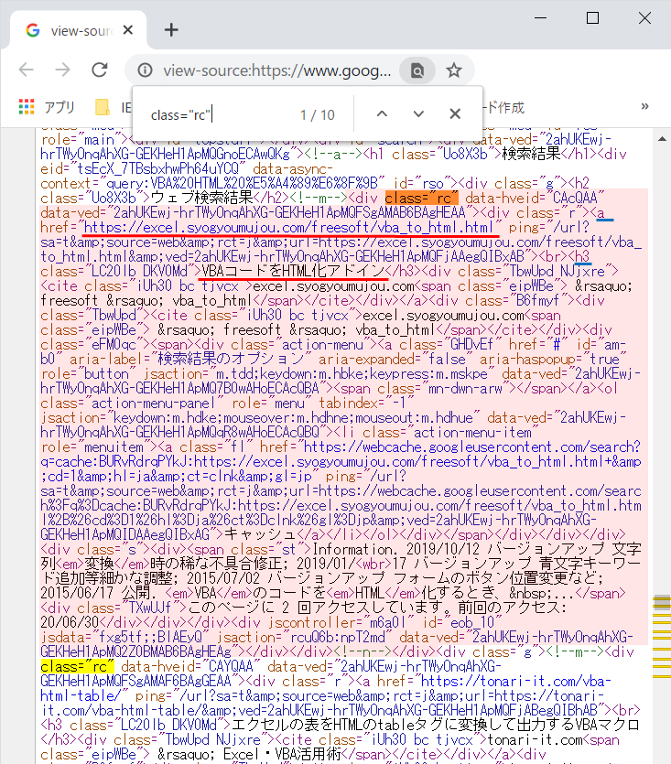Close the view-source browser tab
Image resolution: width=671 pixels, height=764 pixels.
tap(128, 30)
